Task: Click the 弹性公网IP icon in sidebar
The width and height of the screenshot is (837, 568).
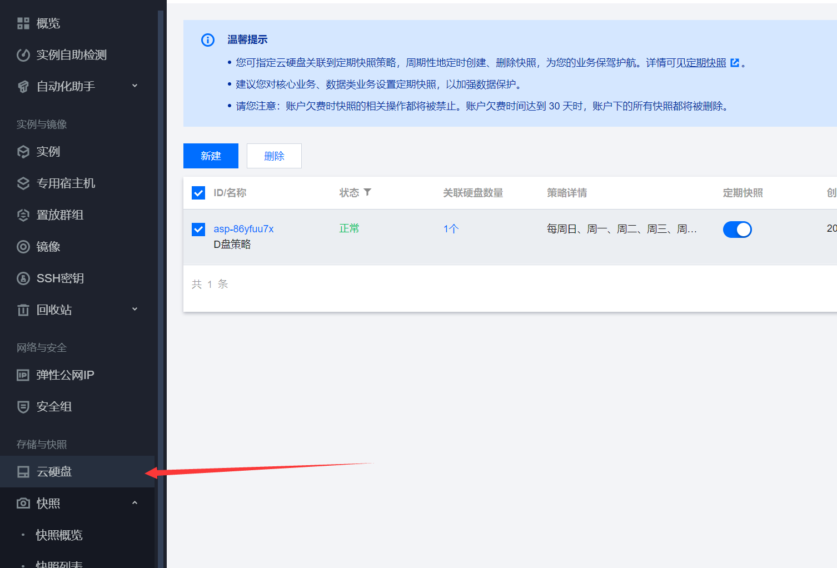Action: click(23, 375)
